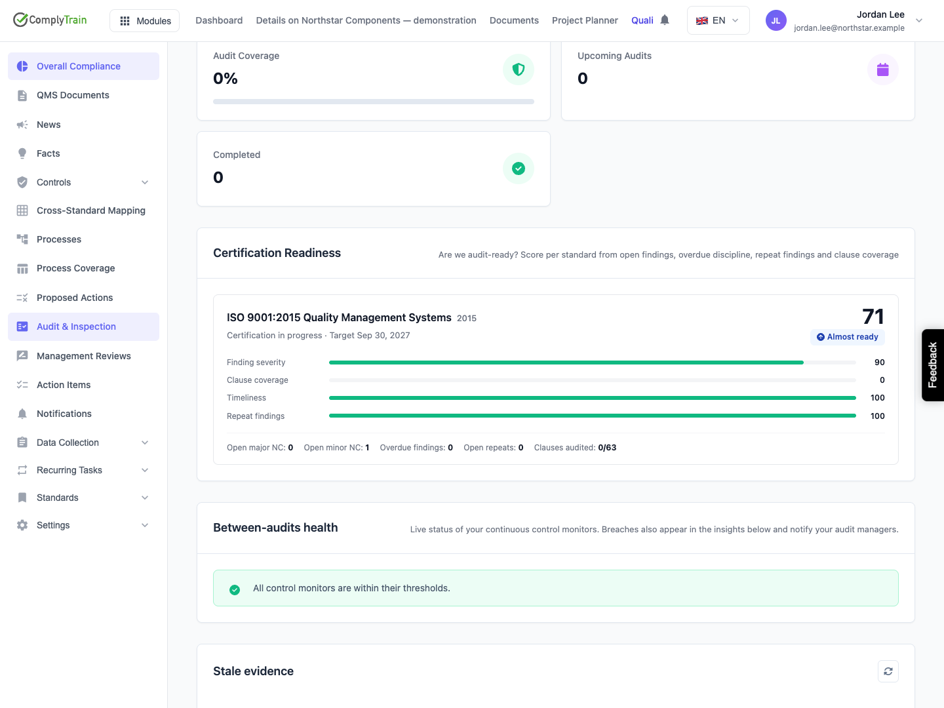The width and height of the screenshot is (944, 708).
Task: Click the Completed green check icon
Action: coord(519,168)
